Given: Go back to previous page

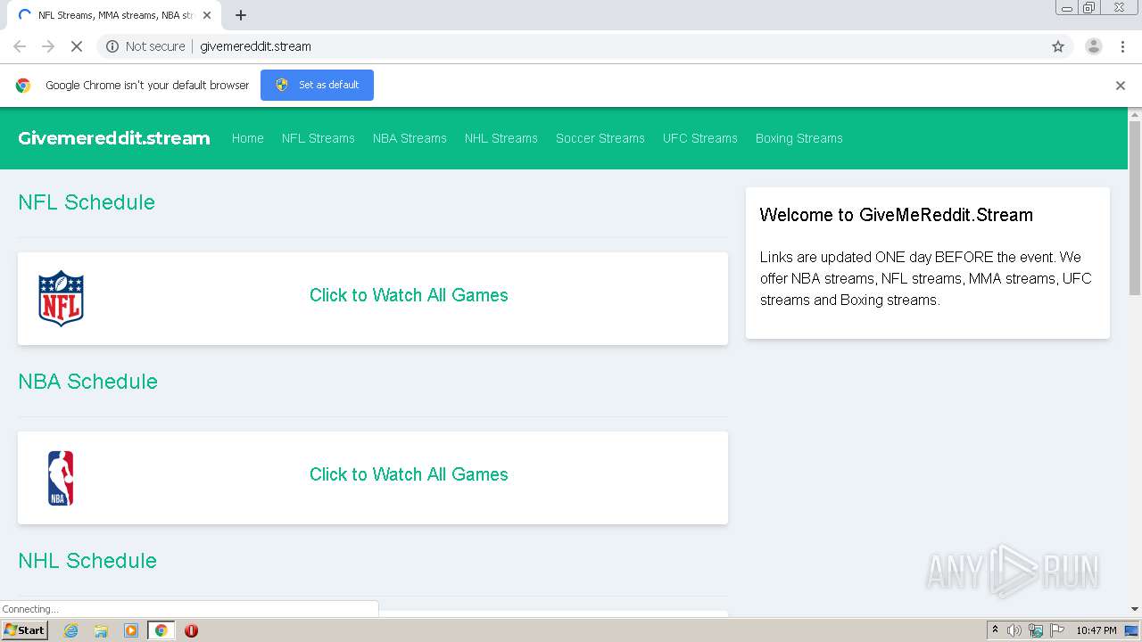Looking at the screenshot, I should pos(20,46).
